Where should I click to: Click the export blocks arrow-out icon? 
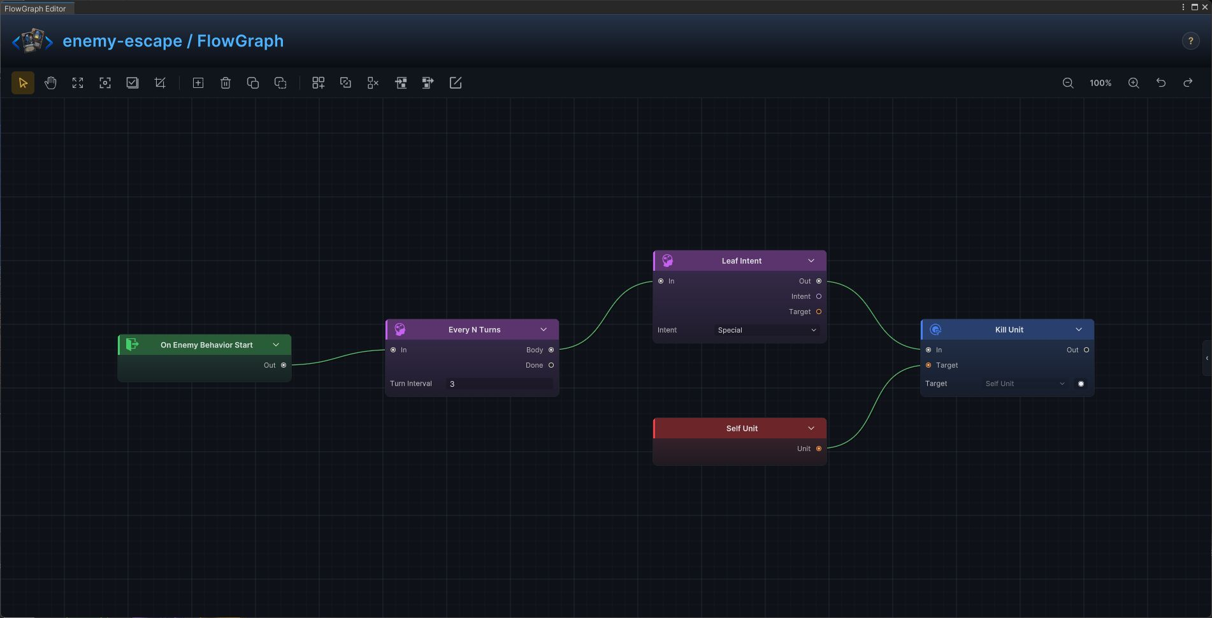(x=428, y=83)
